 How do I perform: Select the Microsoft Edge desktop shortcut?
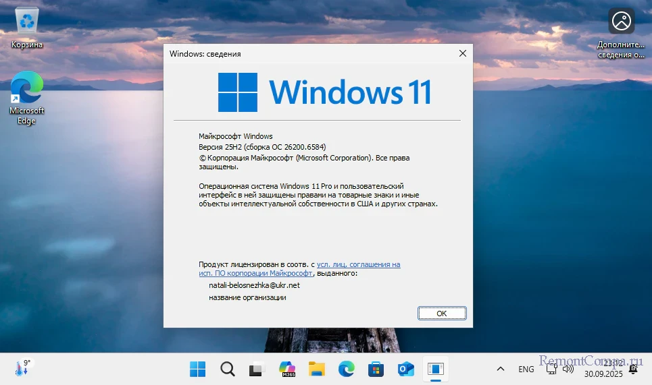click(27, 98)
